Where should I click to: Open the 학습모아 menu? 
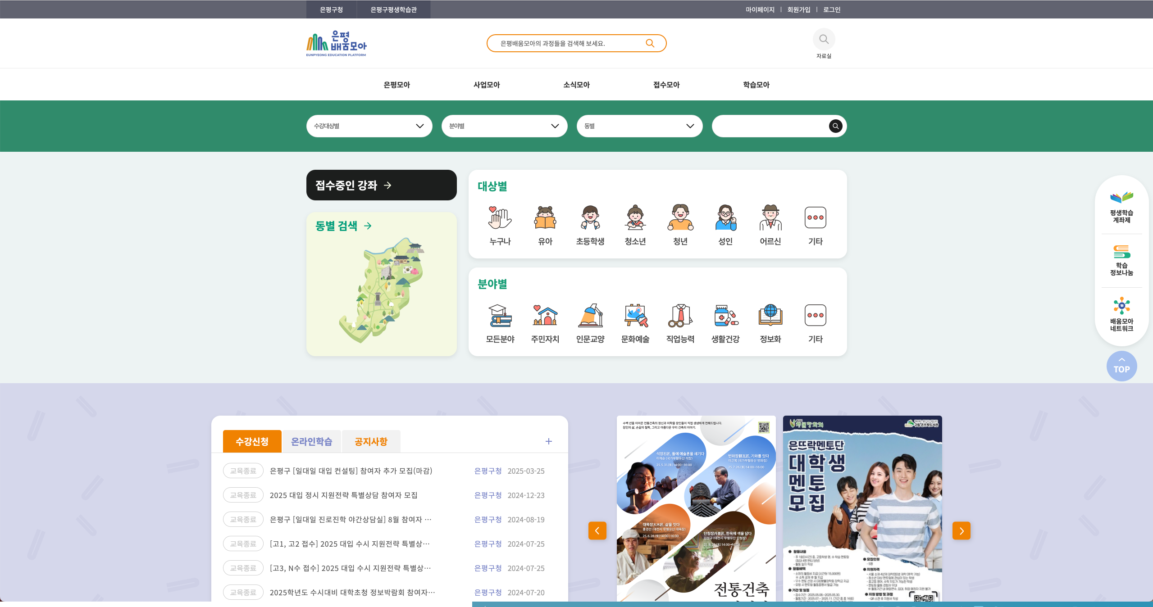click(x=756, y=85)
